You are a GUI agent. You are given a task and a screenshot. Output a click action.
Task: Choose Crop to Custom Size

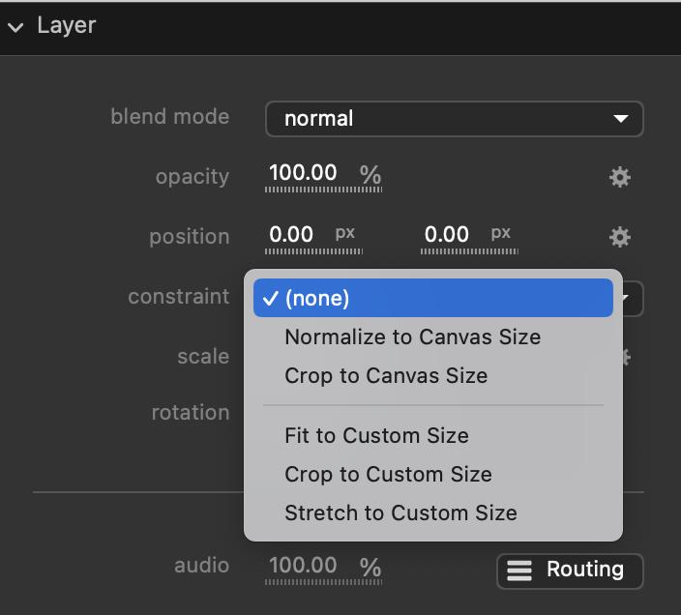tap(388, 475)
